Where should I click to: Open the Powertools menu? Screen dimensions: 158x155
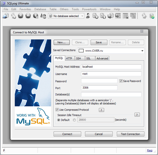[x=89, y=9]
